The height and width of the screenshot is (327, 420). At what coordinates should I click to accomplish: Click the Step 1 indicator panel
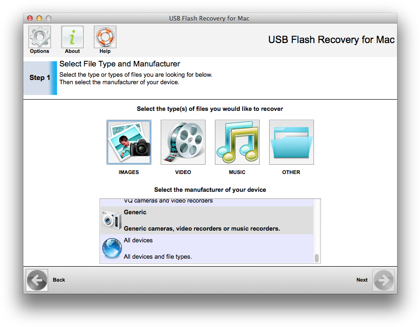pyautogui.click(x=40, y=78)
